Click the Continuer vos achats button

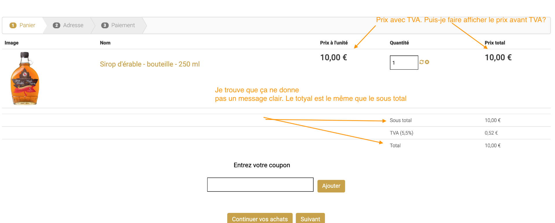click(260, 219)
